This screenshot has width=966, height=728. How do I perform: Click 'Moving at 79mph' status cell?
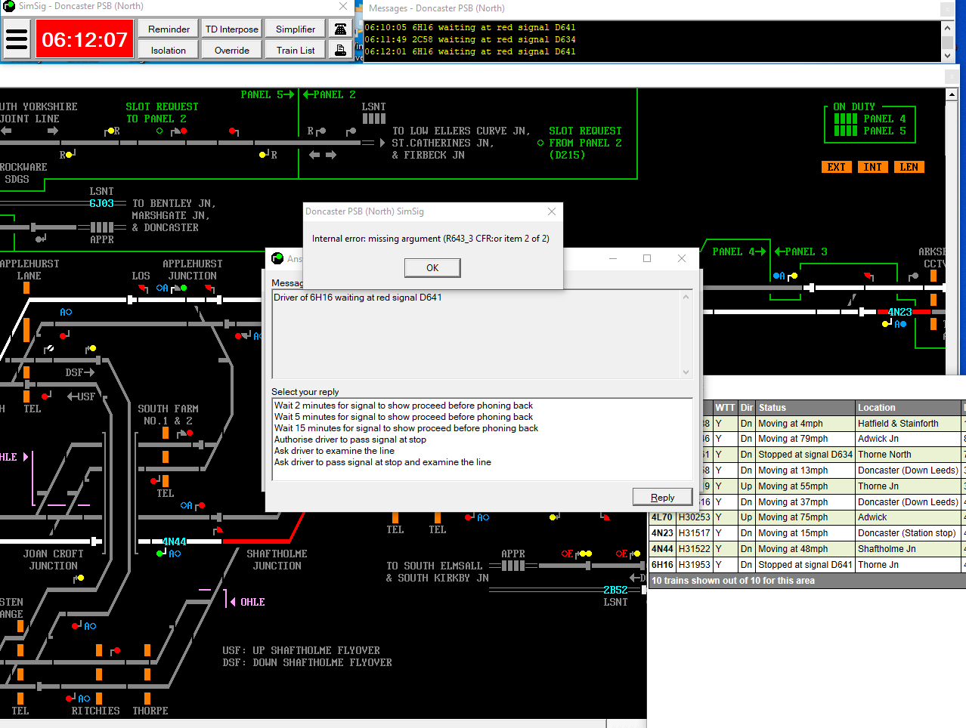805,439
